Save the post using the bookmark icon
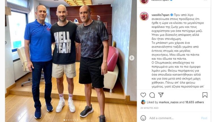 [x=205, y=95]
